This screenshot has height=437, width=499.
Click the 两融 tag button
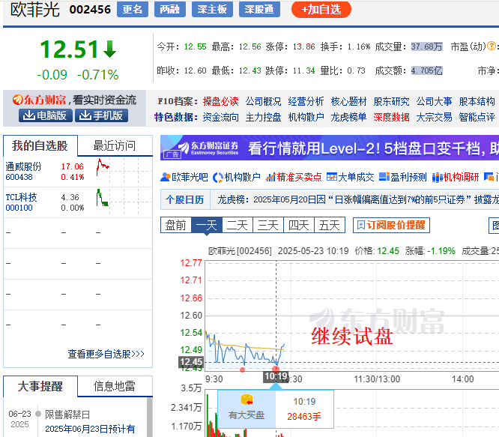169,9
